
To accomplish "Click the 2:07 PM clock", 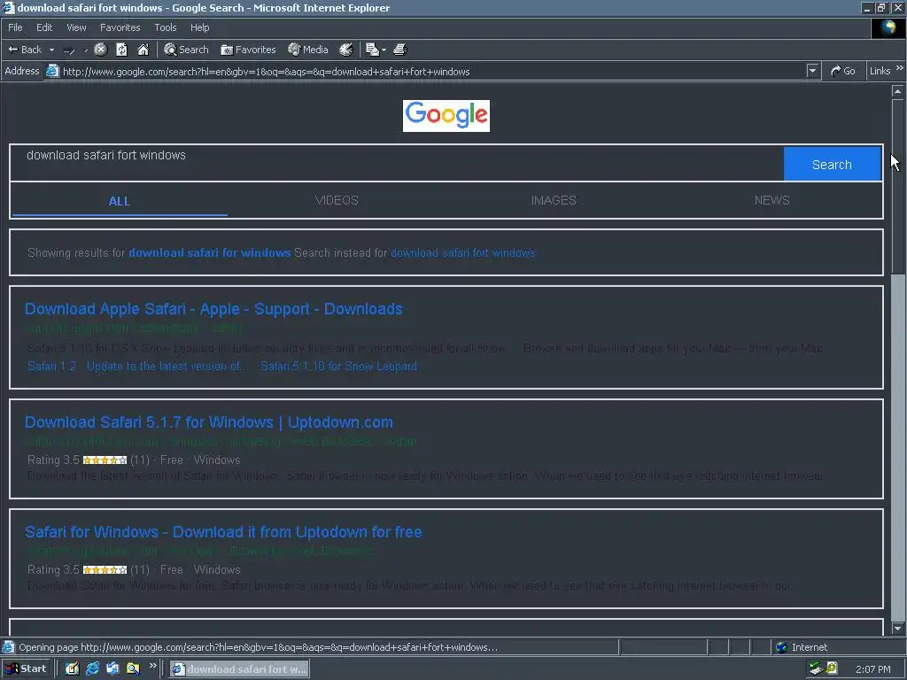I will (872, 669).
